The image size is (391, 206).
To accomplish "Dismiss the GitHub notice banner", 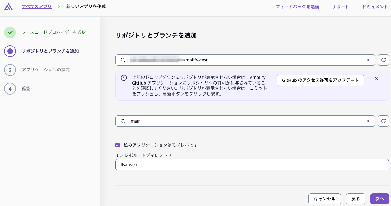I will coord(377,79).
